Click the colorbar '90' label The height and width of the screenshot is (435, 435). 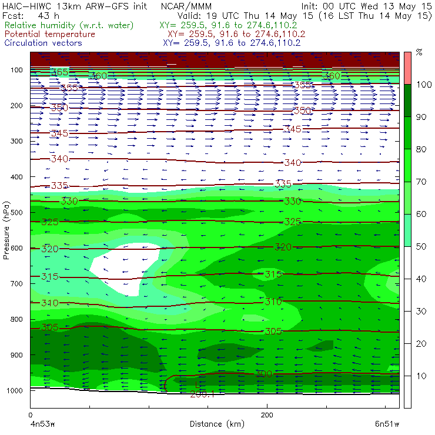click(x=421, y=117)
